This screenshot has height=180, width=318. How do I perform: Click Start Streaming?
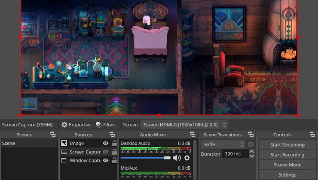pyautogui.click(x=287, y=145)
